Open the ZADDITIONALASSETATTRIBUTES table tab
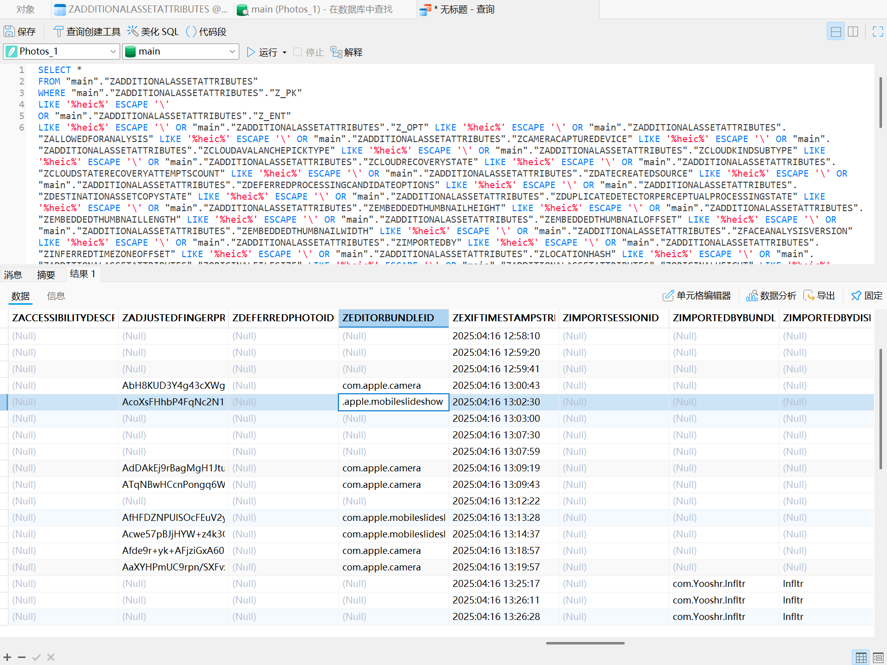Image resolution: width=887 pixels, height=665 pixels. click(142, 10)
